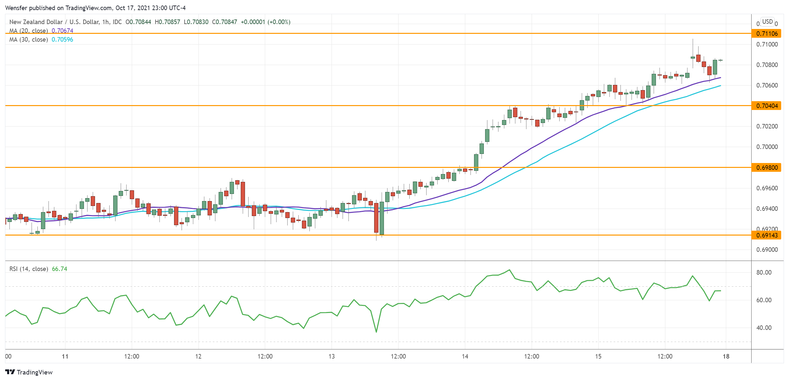Select the MA (30, close) legend
Screen dimensions: 789x381
pos(29,39)
